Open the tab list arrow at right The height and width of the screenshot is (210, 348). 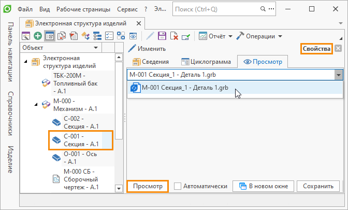point(341,23)
